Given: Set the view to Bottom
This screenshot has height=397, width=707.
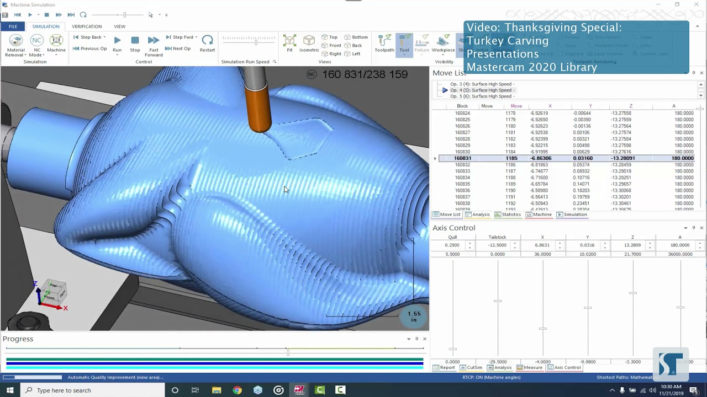Looking at the screenshot, I should tap(356, 37).
